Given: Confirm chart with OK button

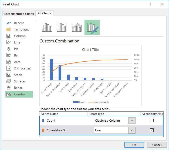Looking at the screenshot, I should [134, 145].
